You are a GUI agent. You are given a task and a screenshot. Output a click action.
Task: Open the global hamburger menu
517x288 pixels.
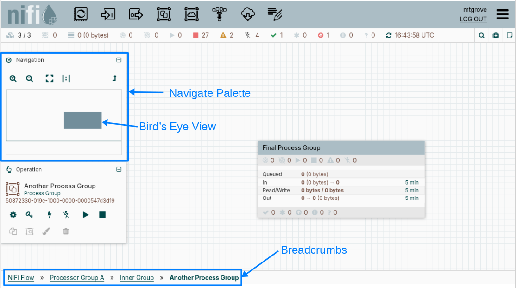click(503, 14)
